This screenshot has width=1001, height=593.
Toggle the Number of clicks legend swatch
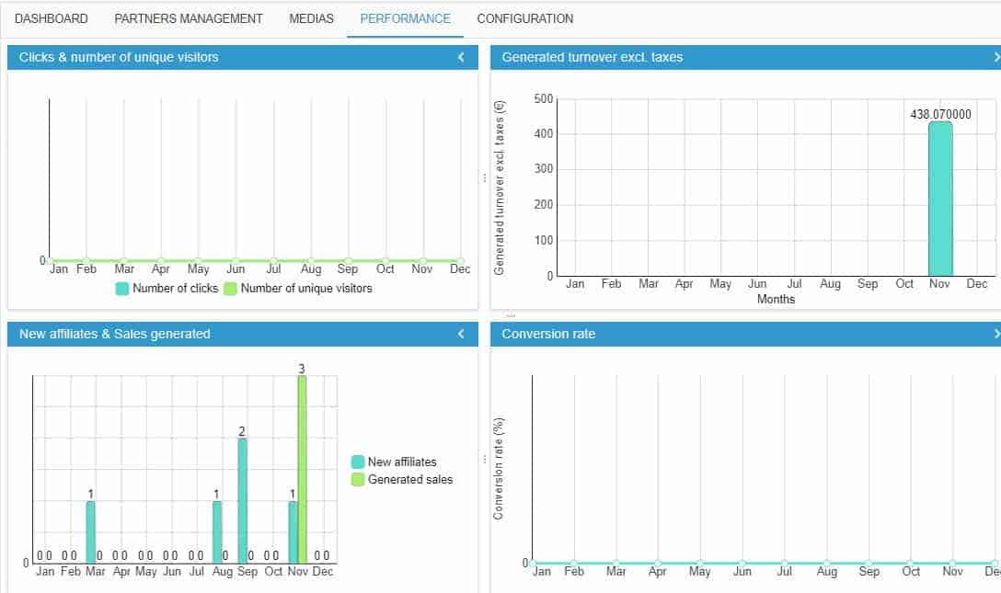pyautogui.click(x=122, y=289)
